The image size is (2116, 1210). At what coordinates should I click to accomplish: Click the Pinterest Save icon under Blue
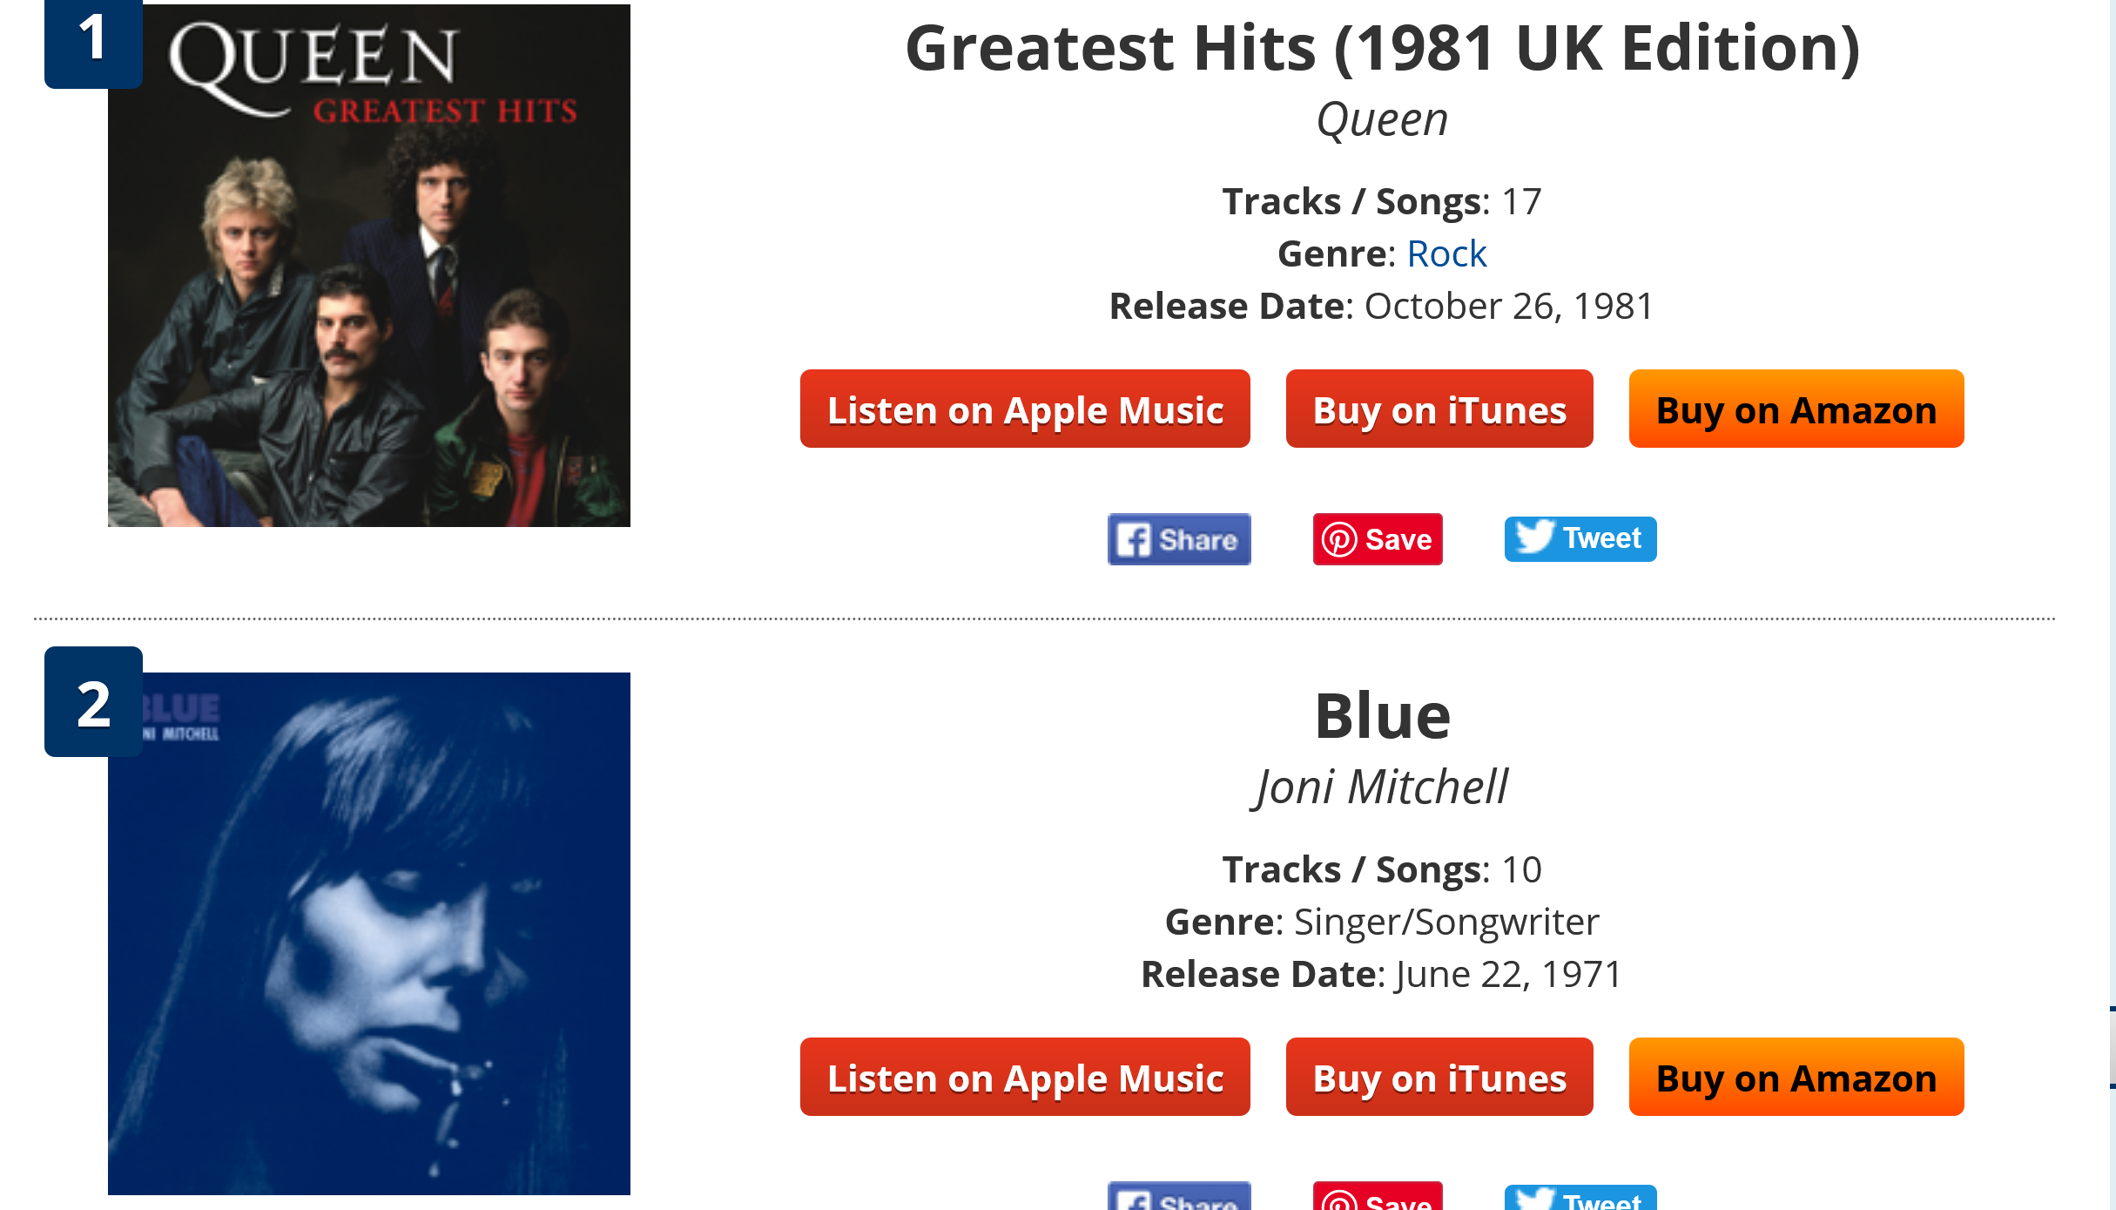1377,1199
